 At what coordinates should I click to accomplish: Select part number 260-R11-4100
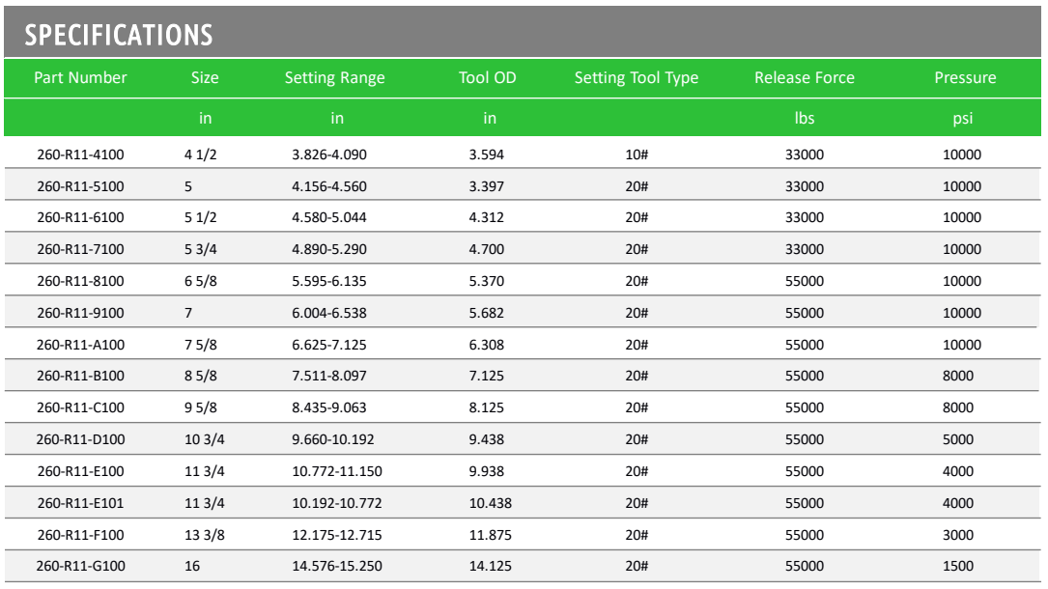[x=80, y=154]
